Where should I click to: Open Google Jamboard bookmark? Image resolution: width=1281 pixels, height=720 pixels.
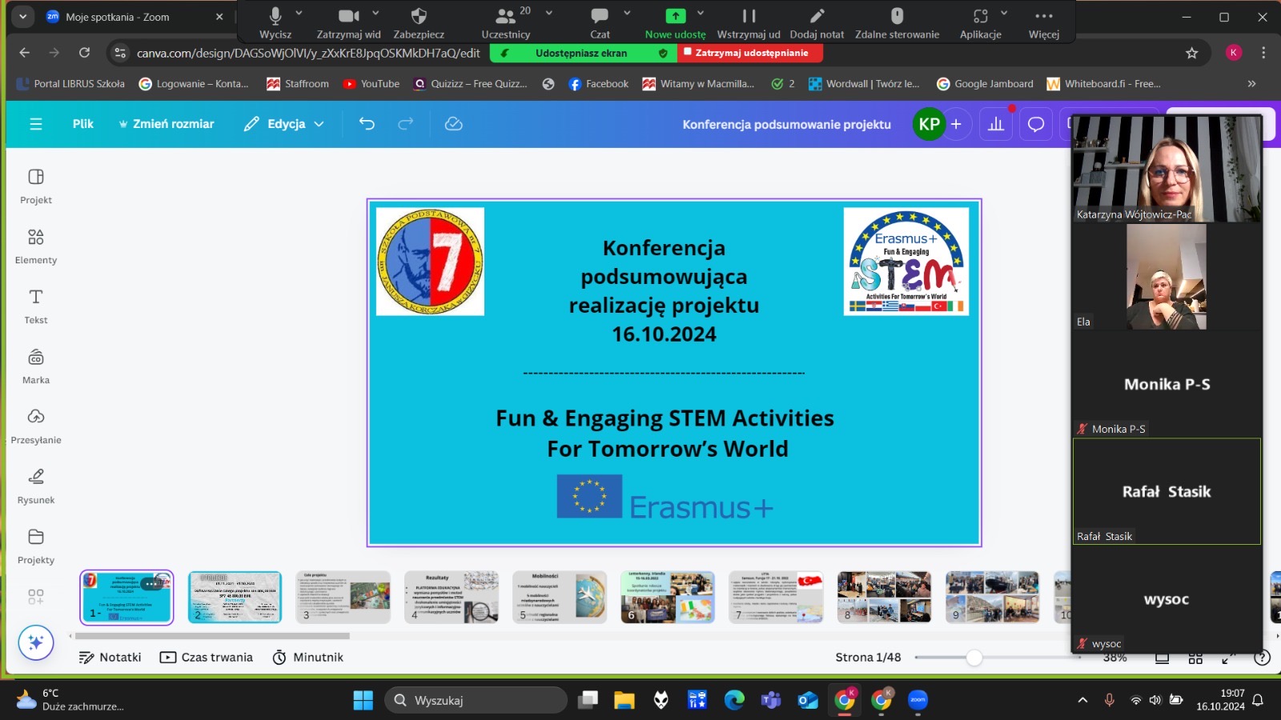tap(985, 83)
